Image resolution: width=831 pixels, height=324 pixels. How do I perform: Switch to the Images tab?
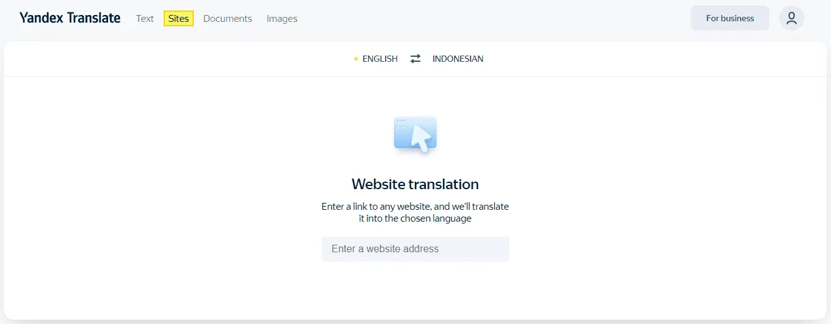coord(282,19)
